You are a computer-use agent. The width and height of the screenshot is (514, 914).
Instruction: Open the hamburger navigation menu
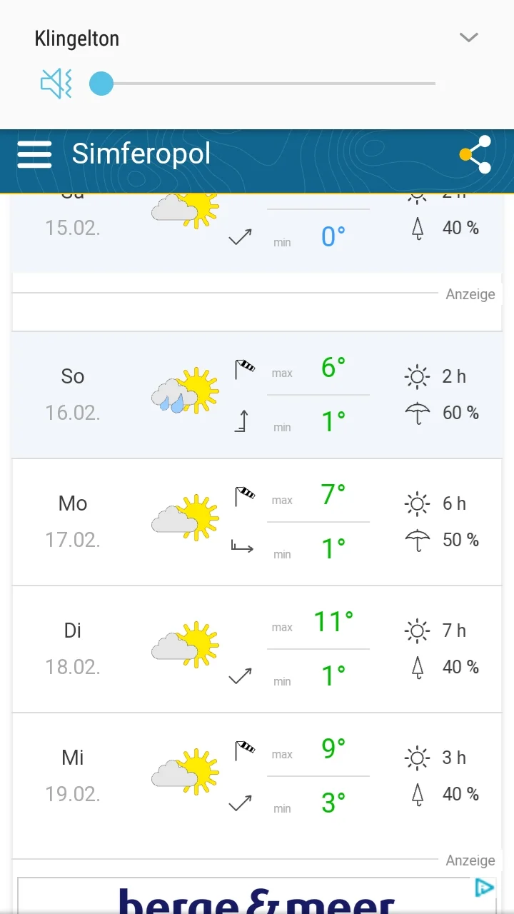(x=34, y=154)
